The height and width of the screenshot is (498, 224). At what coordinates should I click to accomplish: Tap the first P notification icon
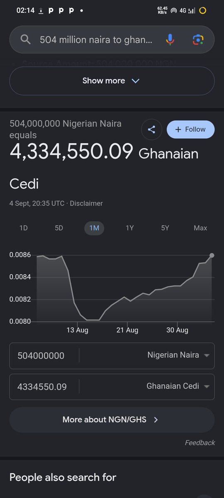(x=51, y=11)
